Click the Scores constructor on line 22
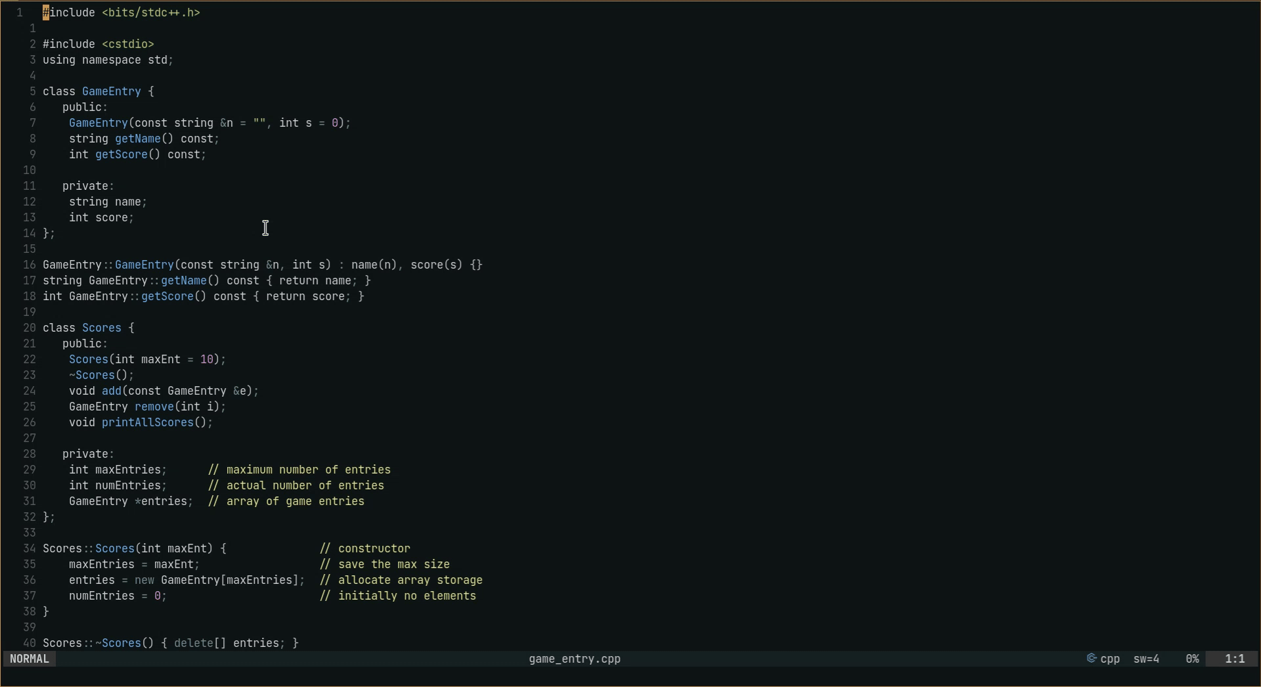1261x687 pixels. [89, 359]
